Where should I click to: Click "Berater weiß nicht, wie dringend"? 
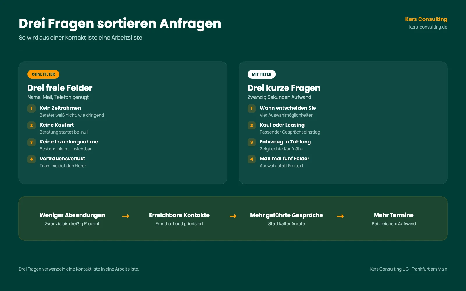(72, 115)
